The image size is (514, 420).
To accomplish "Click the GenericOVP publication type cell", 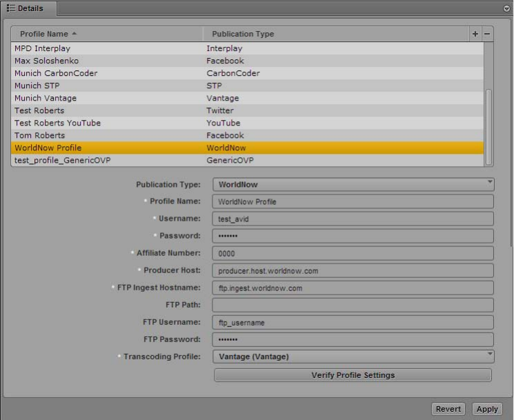I will (x=230, y=161).
